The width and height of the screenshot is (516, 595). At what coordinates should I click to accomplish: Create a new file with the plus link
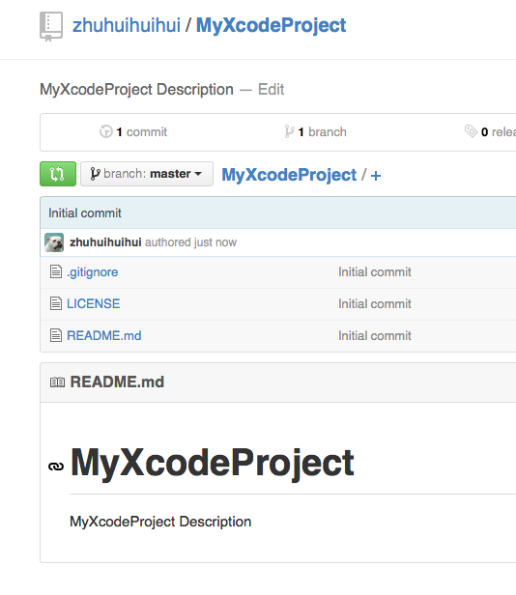376,176
